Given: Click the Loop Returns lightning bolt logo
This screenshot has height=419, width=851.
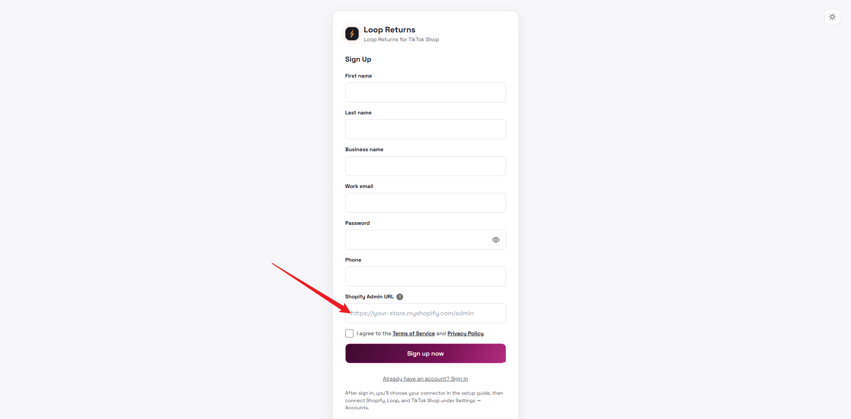Looking at the screenshot, I should tap(352, 34).
